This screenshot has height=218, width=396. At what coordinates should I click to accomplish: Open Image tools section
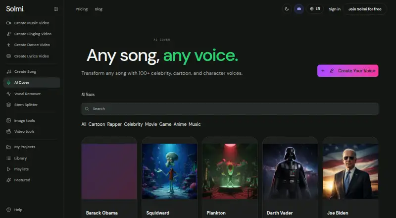pos(32,120)
